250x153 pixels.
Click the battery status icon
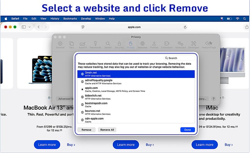click(229, 19)
